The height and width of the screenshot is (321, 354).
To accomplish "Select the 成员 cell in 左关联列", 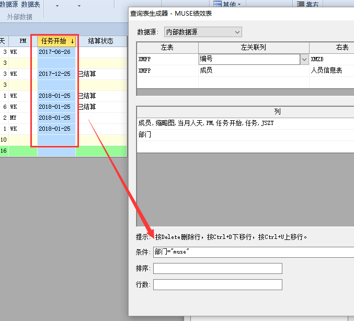I will tap(254, 71).
